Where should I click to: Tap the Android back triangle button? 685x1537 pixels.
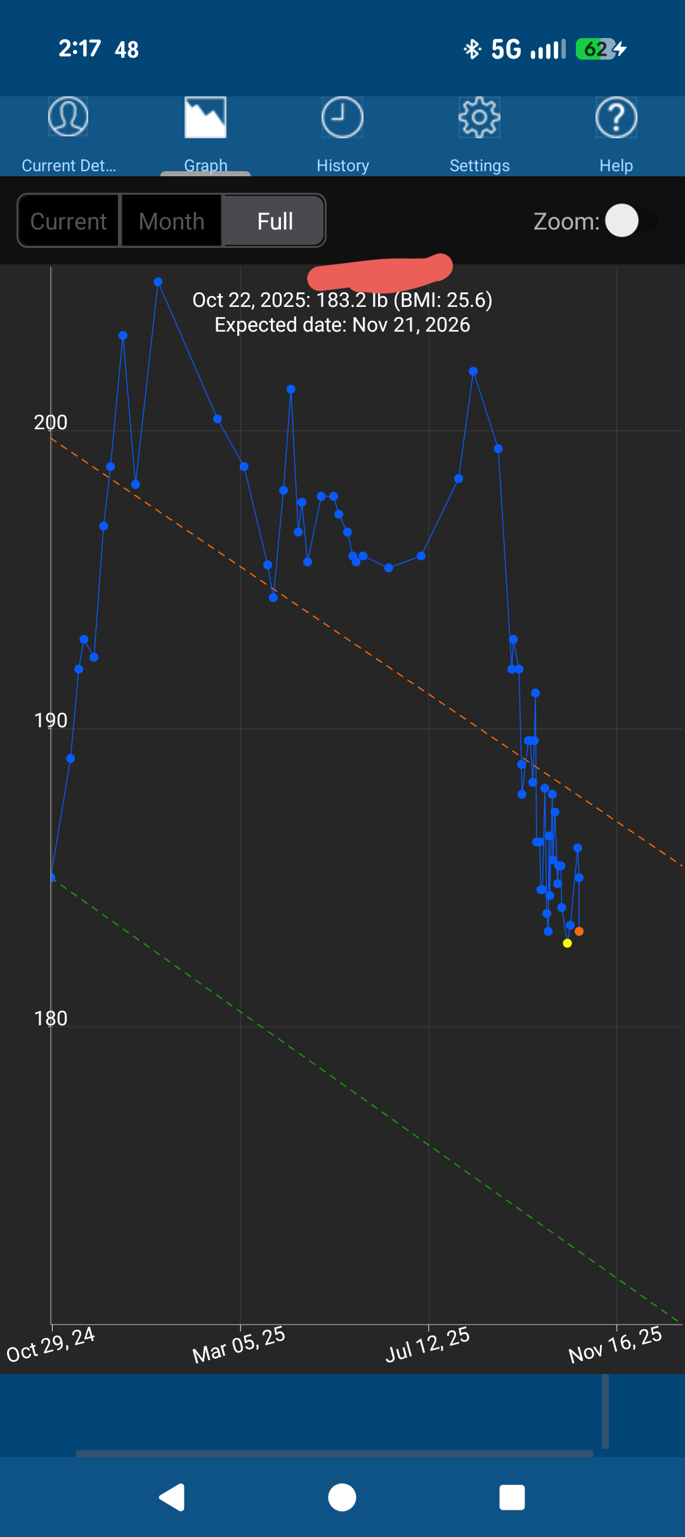pos(173,1497)
